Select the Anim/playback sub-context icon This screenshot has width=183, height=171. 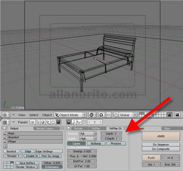pos(74,122)
